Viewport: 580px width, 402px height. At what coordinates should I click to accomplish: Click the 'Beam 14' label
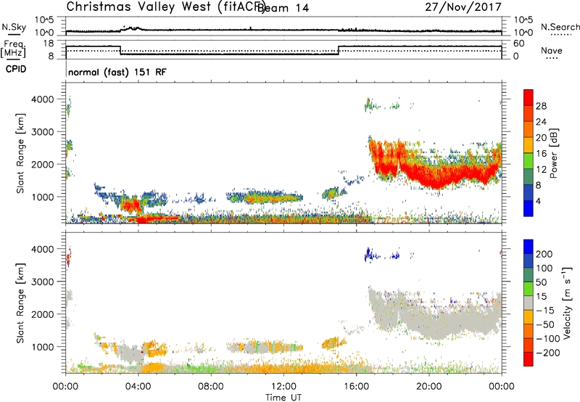click(283, 8)
